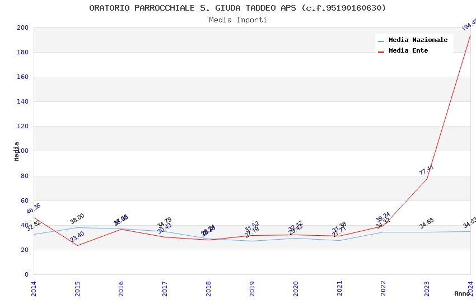Click the 31.52 data label for 2019
Screen dimensions: 476x308
[251, 227]
